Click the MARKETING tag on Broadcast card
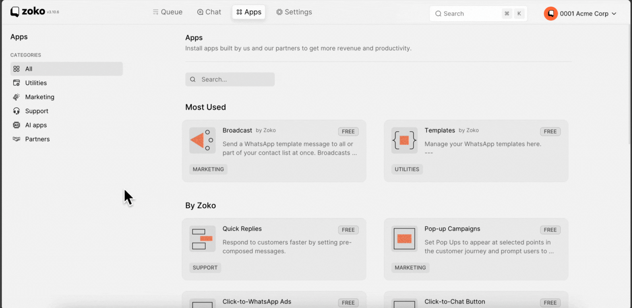This screenshot has width=632, height=308. pyautogui.click(x=208, y=169)
